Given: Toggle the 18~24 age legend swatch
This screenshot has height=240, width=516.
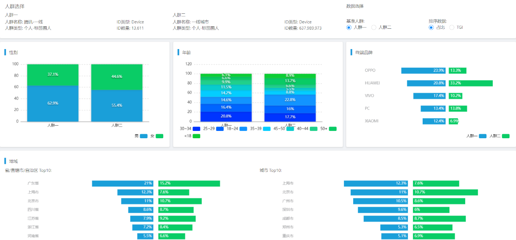Looking at the screenshot, I should tap(244, 129).
